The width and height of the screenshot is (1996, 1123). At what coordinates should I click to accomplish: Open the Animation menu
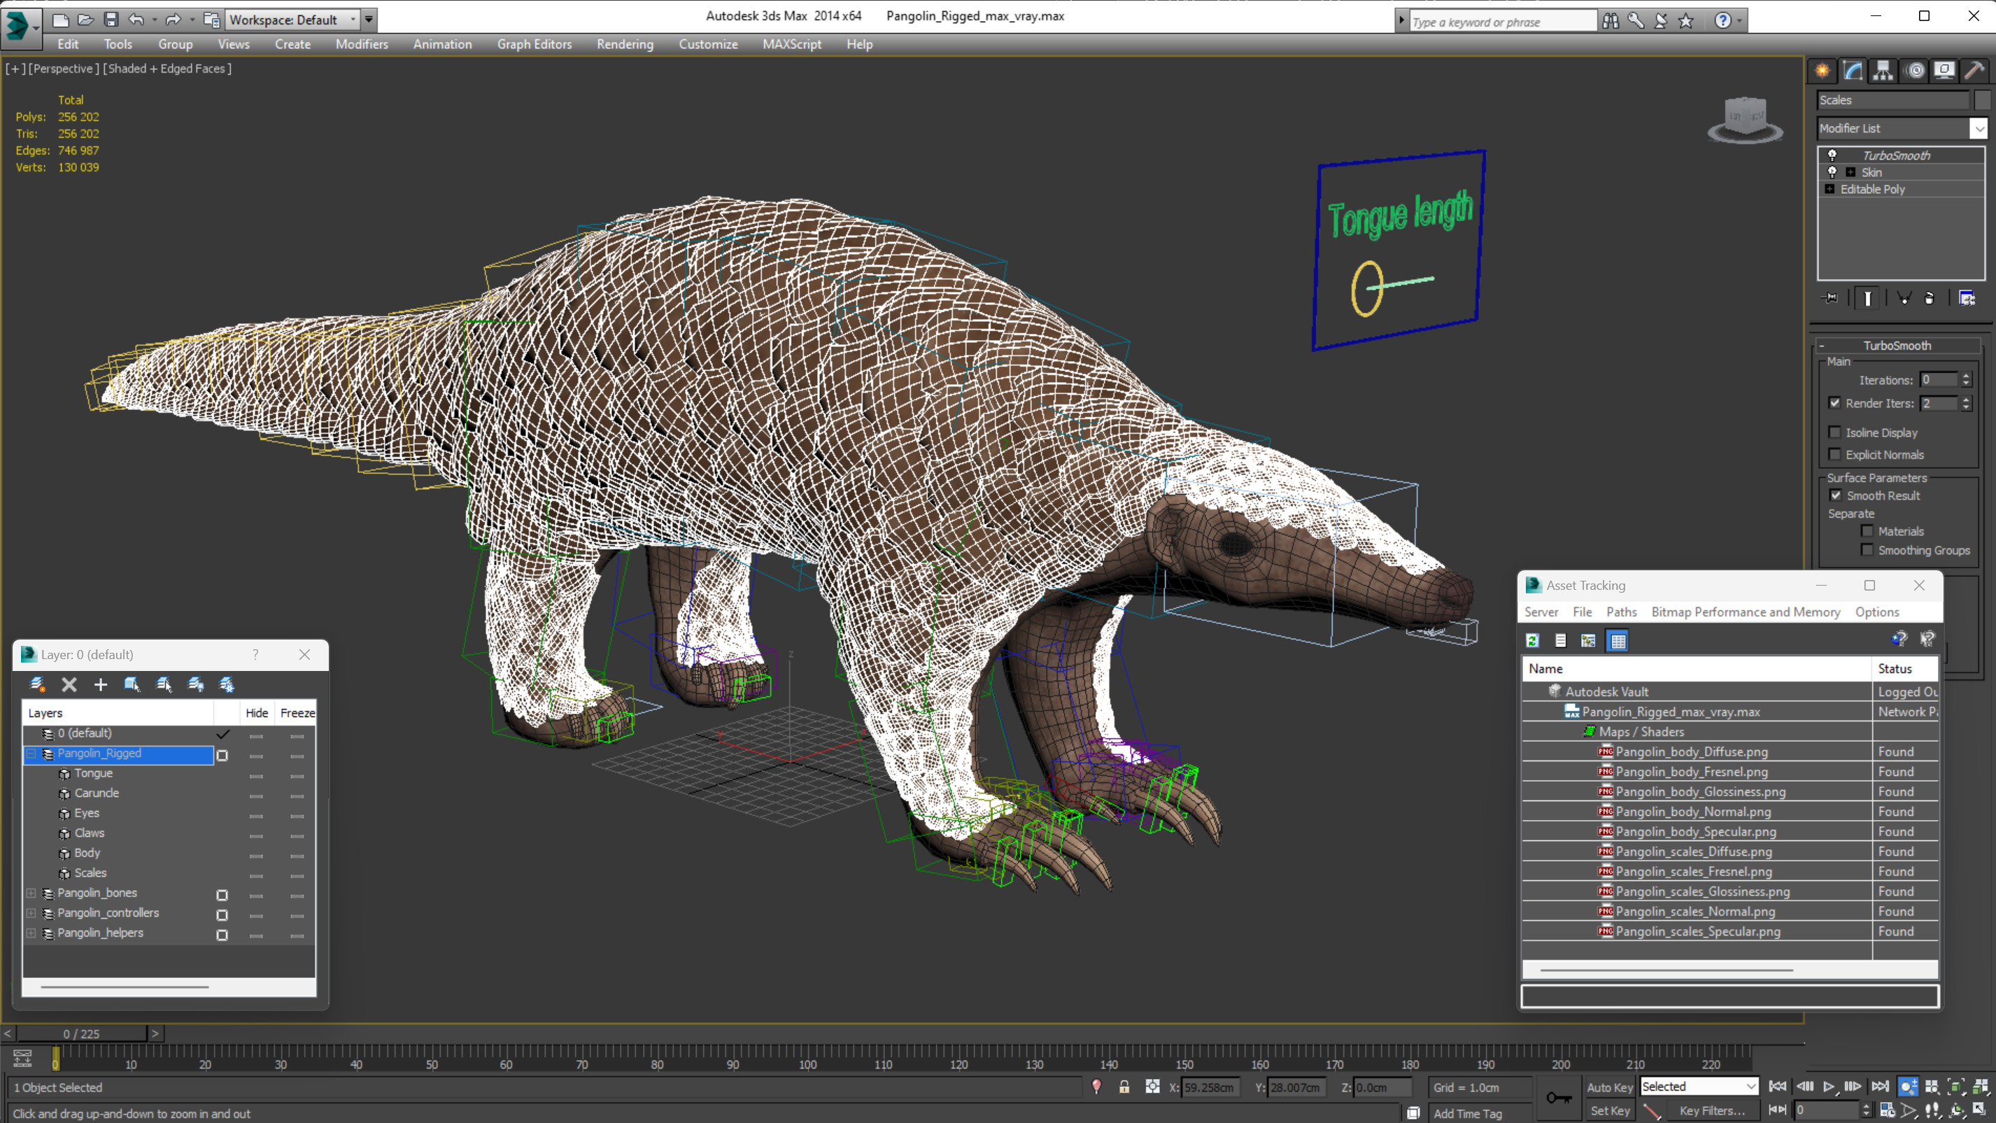(441, 44)
